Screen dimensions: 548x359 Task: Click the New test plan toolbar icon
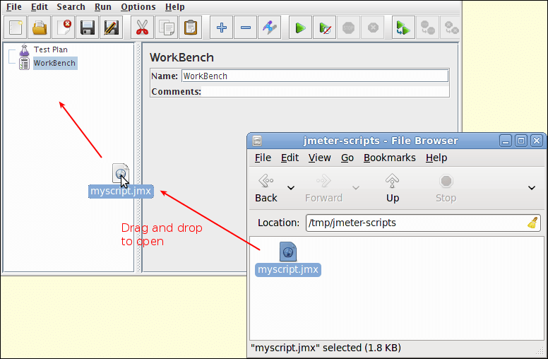point(16,28)
